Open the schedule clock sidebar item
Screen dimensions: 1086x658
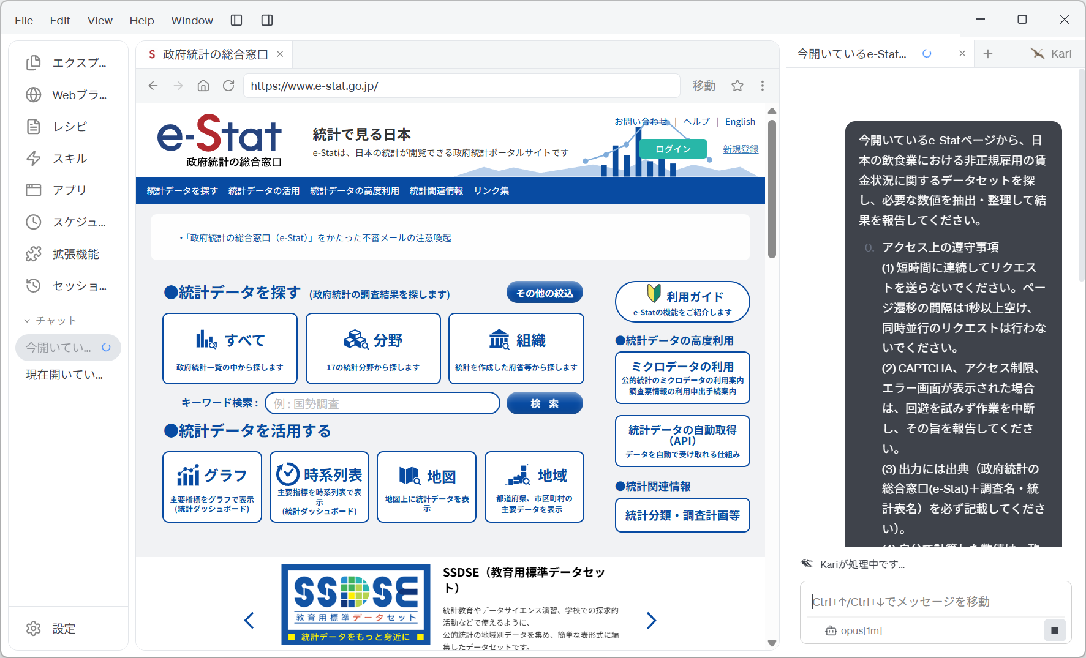(67, 222)
